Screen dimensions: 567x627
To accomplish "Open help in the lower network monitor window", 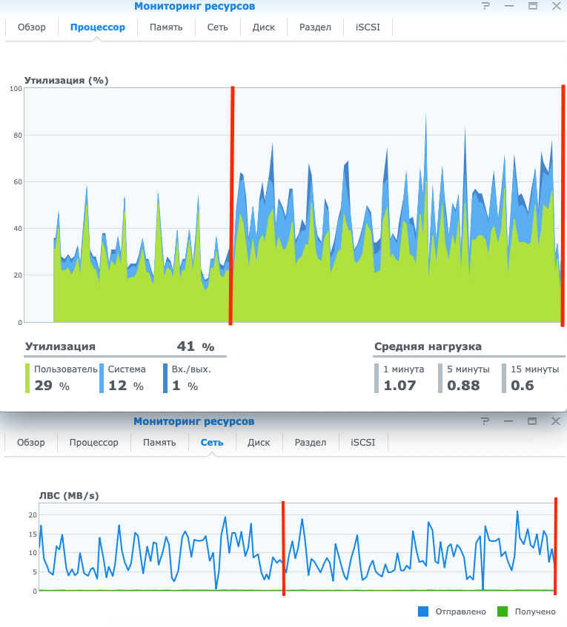I will 486,421.
